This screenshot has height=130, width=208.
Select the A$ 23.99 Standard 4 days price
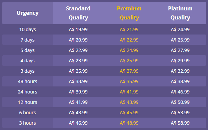(78, 61)
